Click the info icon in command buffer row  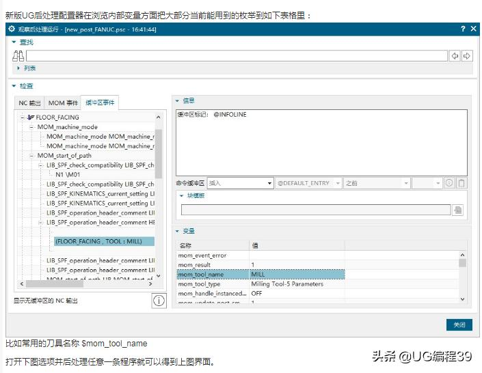pos(449,183)
